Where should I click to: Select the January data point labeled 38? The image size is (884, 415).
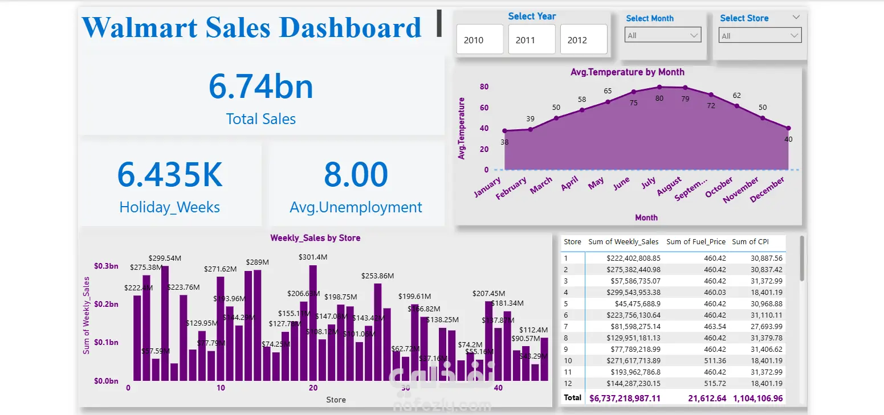click(504, 131)
